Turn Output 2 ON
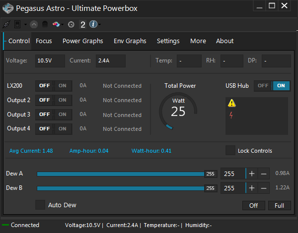 (x=63, y=100)
